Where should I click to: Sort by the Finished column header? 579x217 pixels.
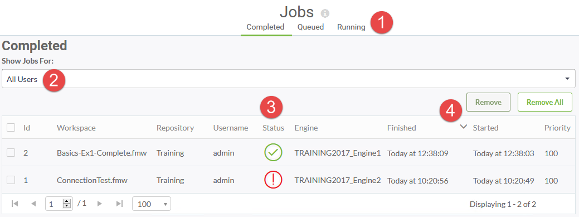click(401, 128)
